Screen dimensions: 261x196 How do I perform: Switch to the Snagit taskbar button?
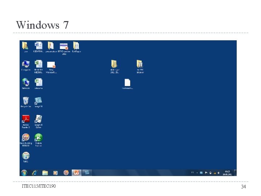87,173
